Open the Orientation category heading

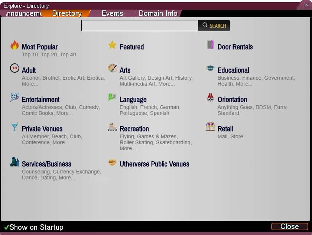[x=232, y=99]
